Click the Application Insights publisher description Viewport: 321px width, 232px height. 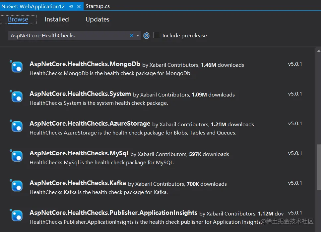coord(145,222)
